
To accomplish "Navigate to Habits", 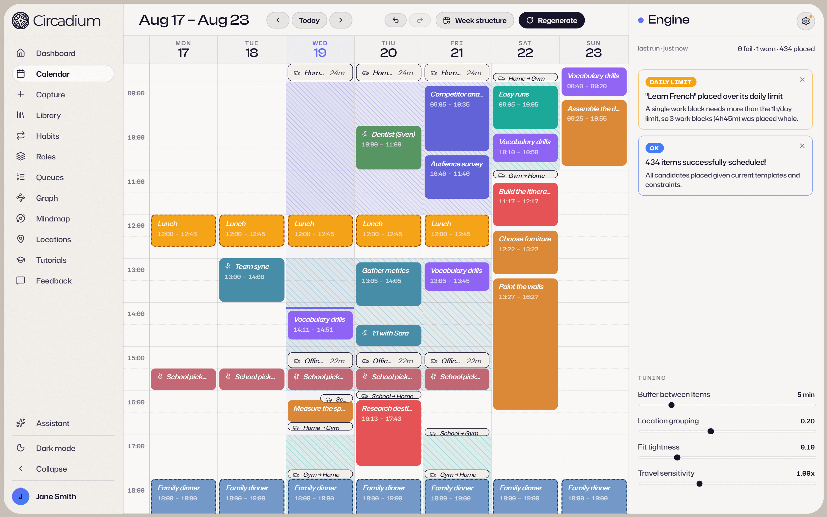I will point(63,136).
